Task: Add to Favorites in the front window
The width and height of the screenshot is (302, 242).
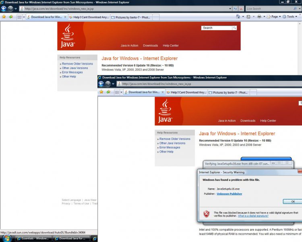Action: [x=108, y=92]
